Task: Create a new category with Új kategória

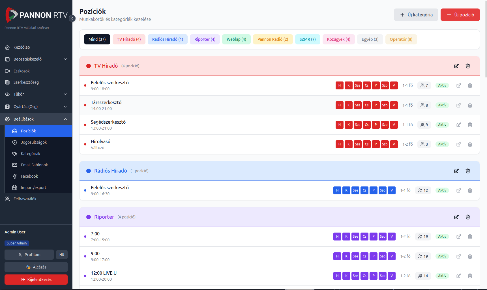Action: tap(416, 15)
